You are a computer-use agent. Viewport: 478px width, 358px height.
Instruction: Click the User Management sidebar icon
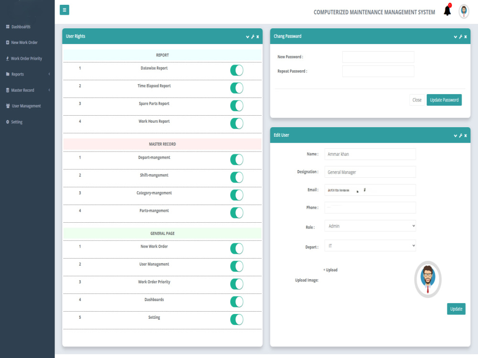coord(8,106)
